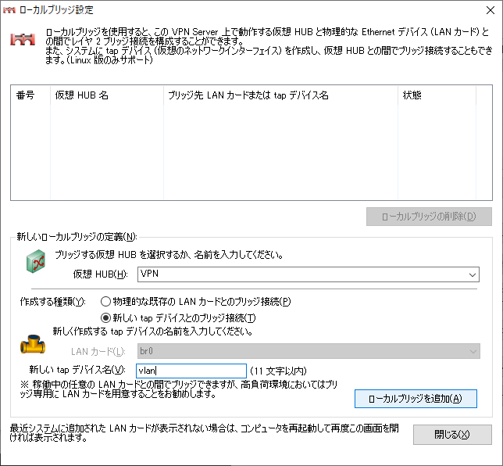Close the ローカルブリッジ設定 window
The image size is (503, 466).
coord(491,10)
